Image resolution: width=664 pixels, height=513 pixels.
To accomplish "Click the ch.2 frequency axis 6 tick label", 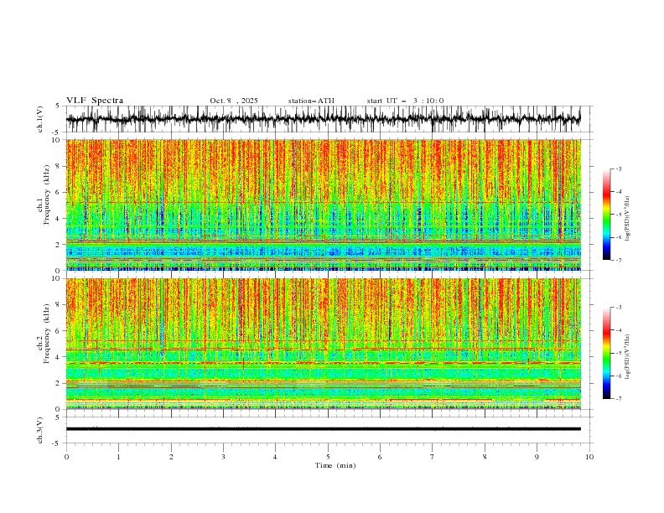I will point(60,331).
